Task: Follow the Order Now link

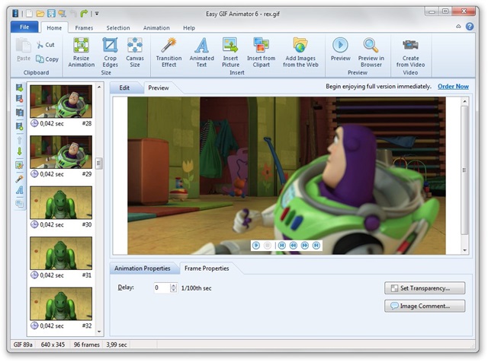Action: point(453,86)
